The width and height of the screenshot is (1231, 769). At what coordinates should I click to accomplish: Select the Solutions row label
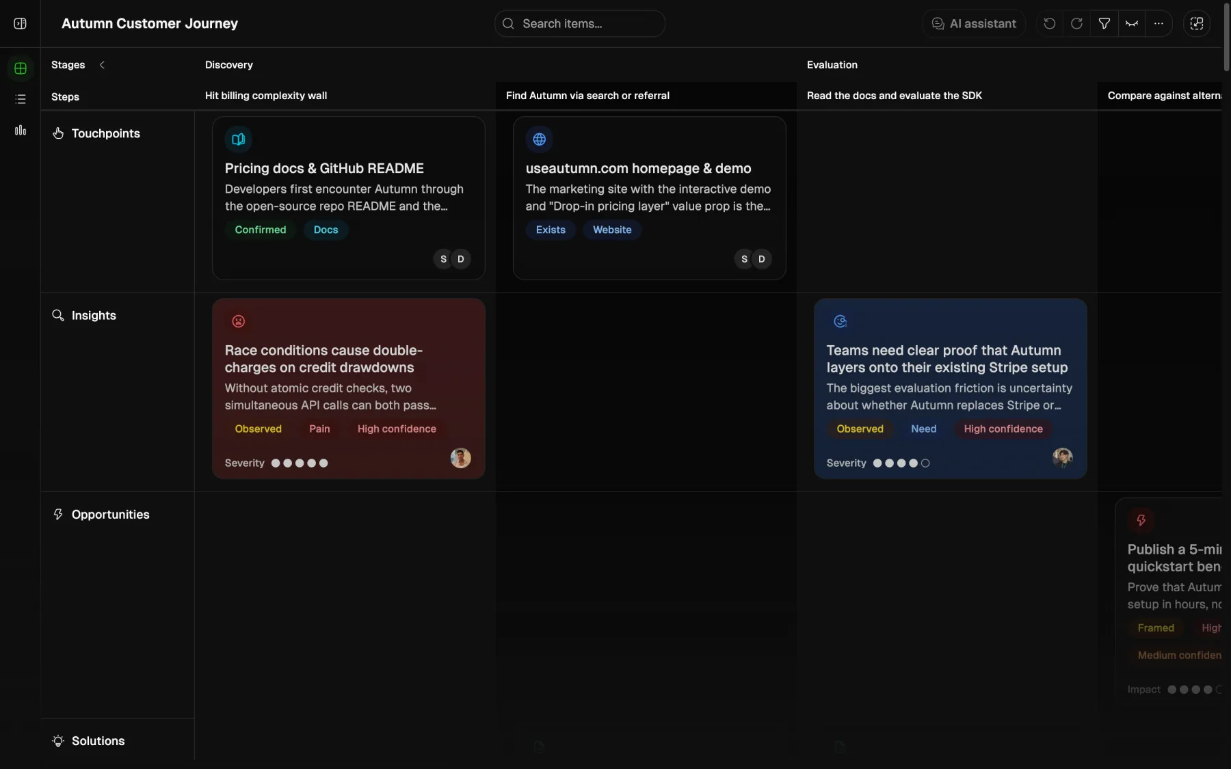[98, 741]
